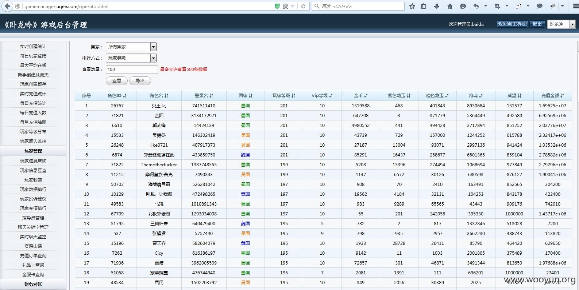
Task: Open the 卧龙吟 game selector dropdown
Action: (x=561, y=24)
